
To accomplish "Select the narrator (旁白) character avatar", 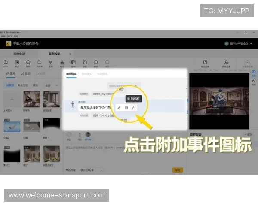I will pos(69,134).
